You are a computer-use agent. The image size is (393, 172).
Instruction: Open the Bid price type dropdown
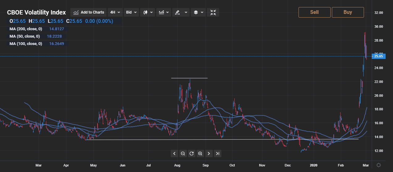click(x=132, y=12)
